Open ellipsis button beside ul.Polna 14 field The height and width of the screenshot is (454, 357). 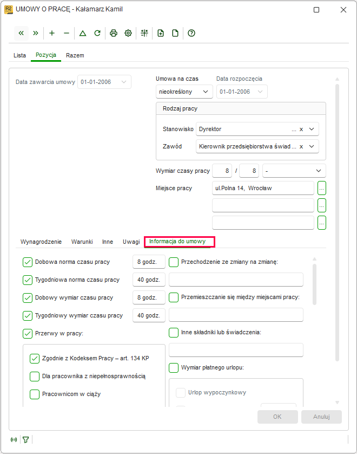322,188
